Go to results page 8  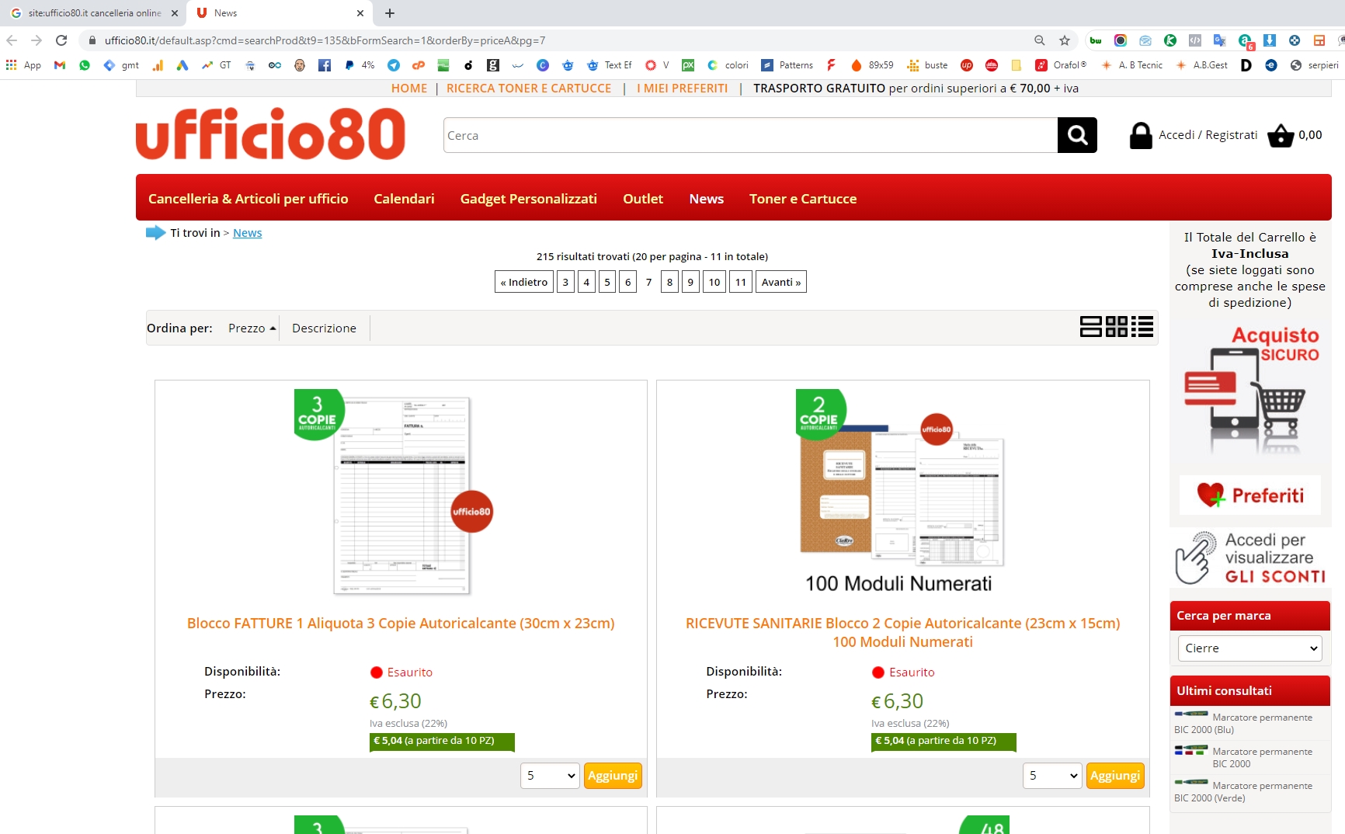(669, 282)
